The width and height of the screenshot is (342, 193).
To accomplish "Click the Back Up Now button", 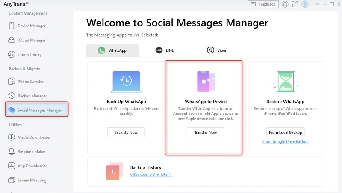I will pos(126,132).
